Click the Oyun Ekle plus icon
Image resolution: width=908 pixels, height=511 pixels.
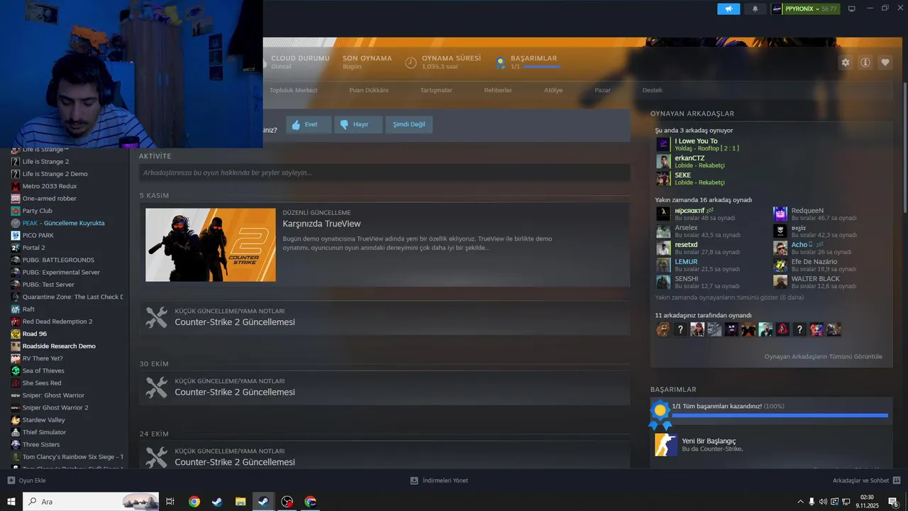[x=11, y=480]
